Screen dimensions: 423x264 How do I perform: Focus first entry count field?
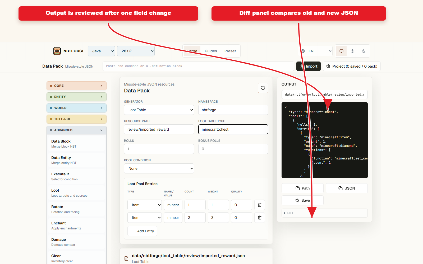point(195,205)
